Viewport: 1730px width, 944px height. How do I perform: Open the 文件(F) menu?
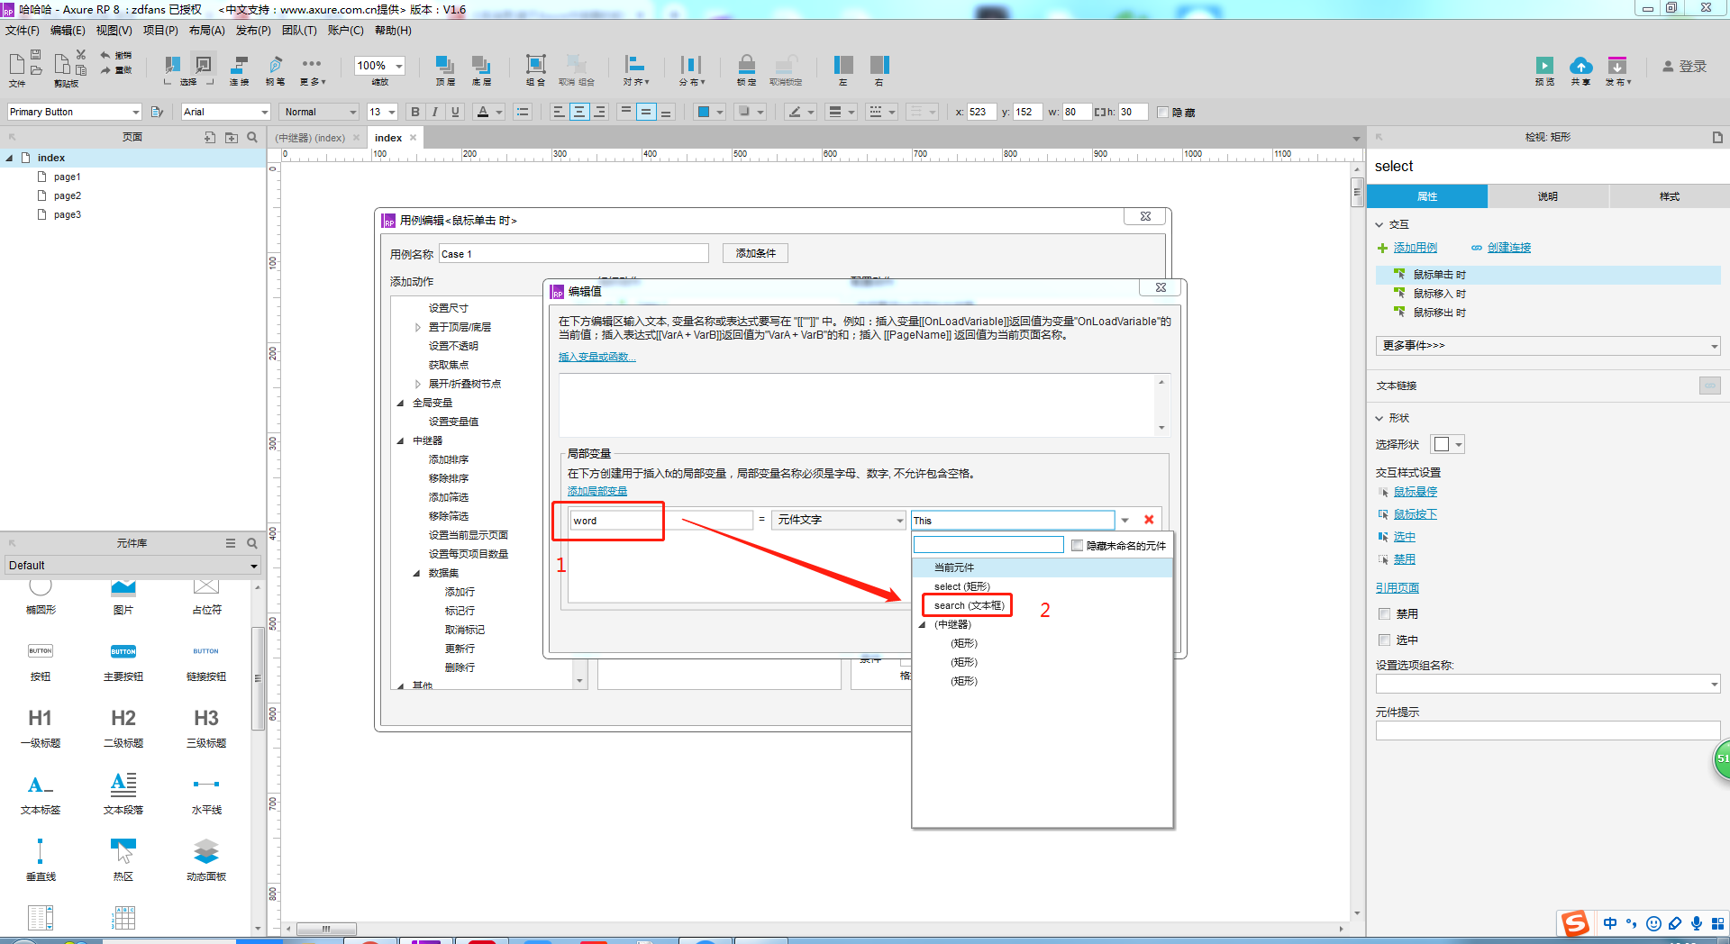[x=23, y=31]
